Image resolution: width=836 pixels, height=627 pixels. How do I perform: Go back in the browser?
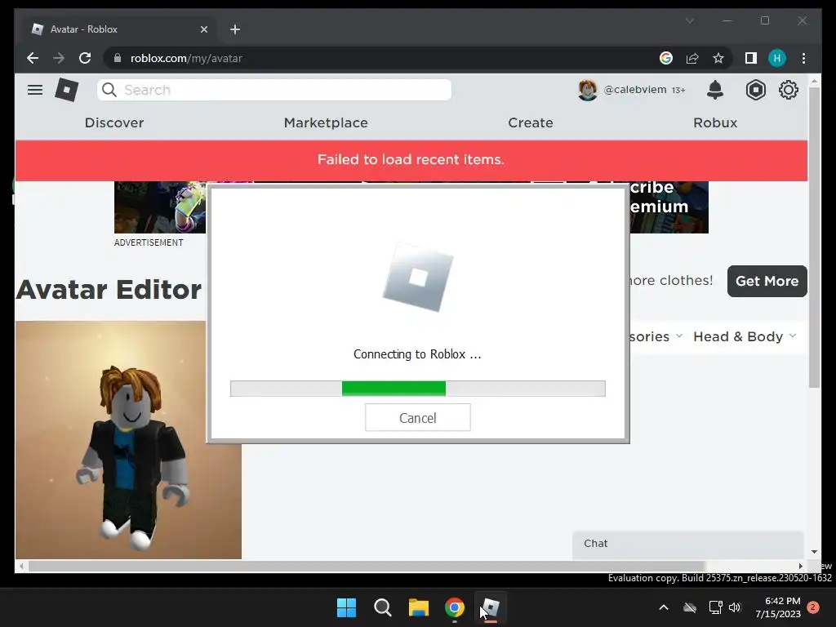click(33, 58)
